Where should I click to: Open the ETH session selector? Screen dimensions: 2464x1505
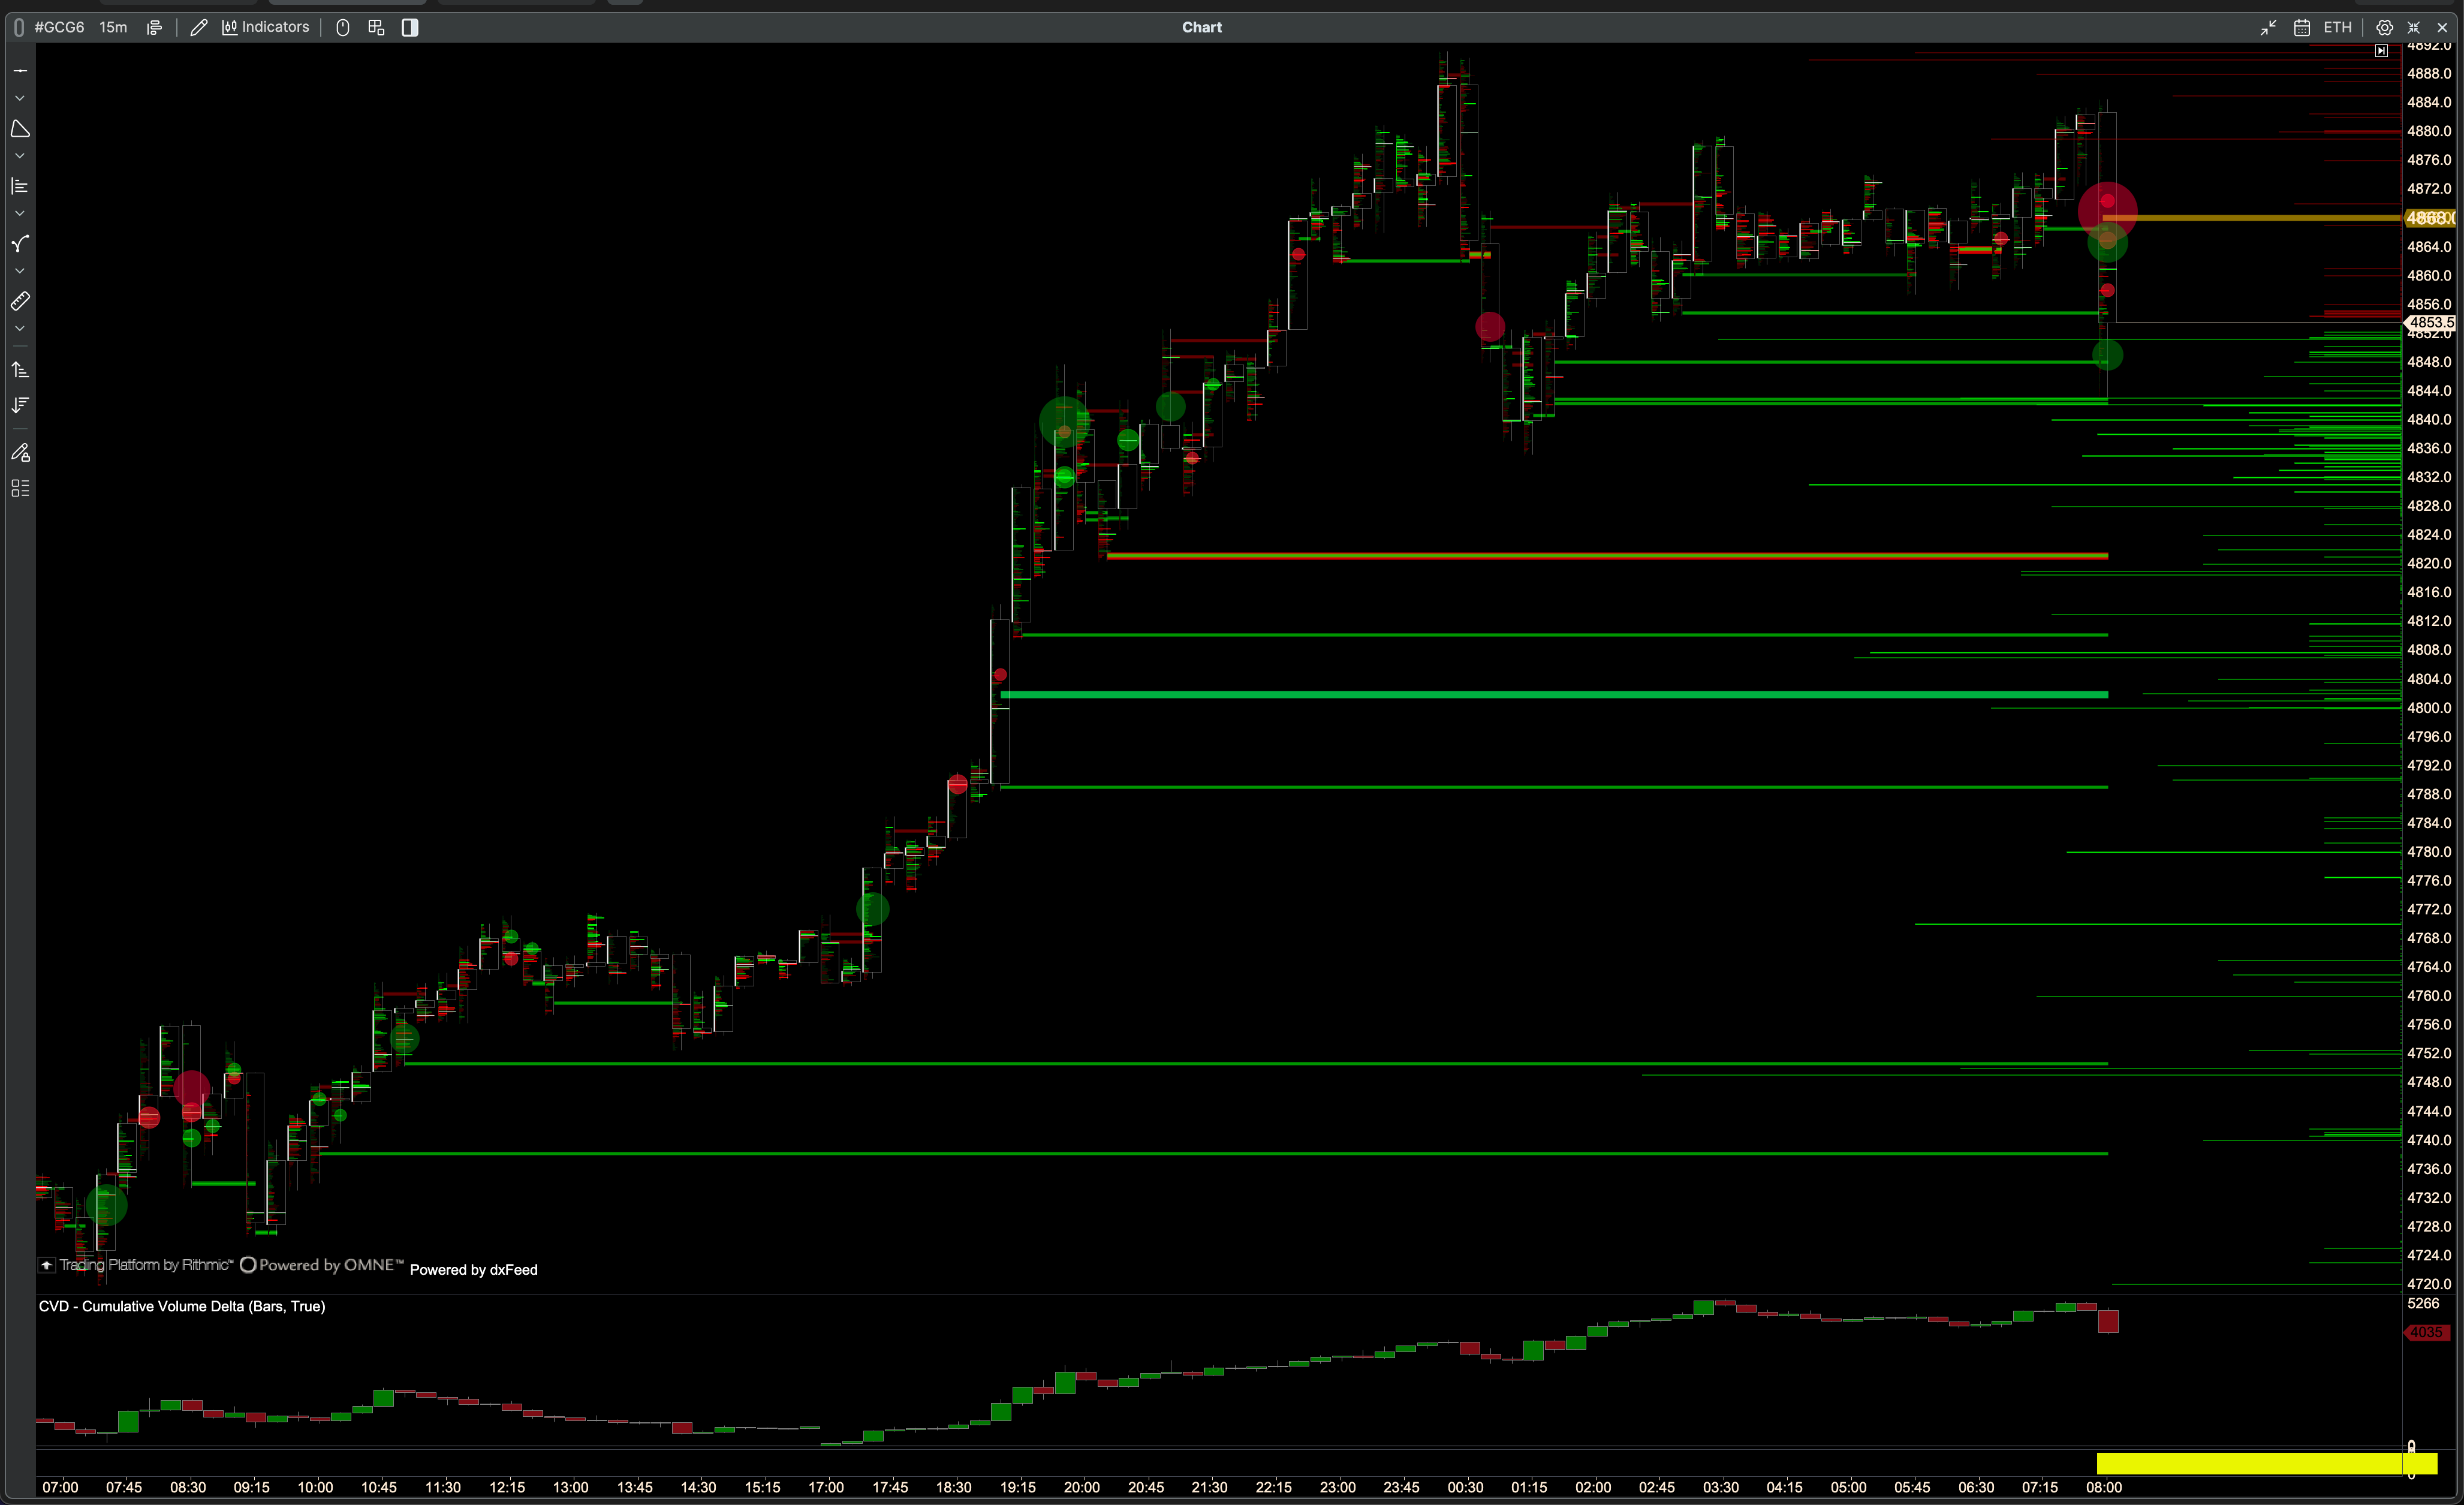click(2337, 27)
